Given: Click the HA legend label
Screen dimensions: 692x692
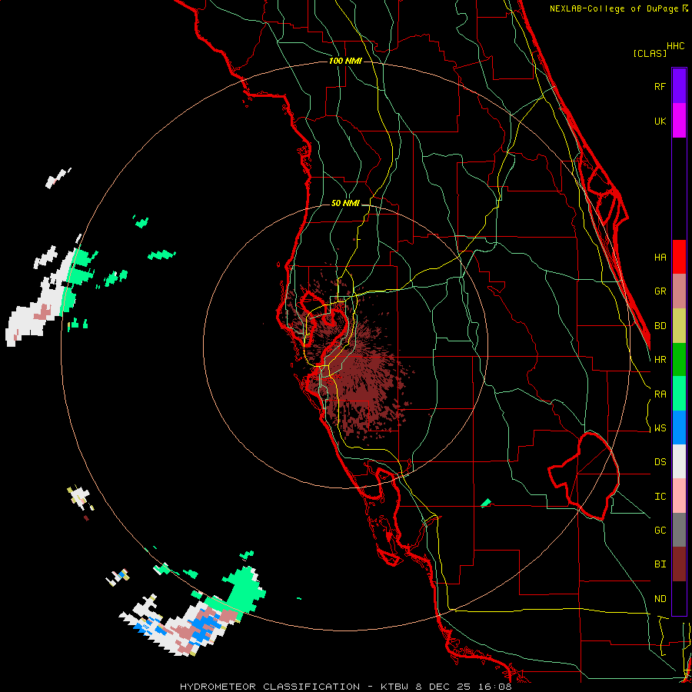Looking at the screenshot, I should click(660, 257).
